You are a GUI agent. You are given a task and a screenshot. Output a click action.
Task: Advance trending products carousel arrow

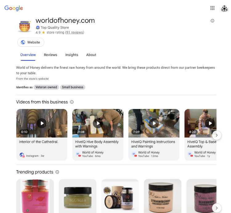(217, 208)
